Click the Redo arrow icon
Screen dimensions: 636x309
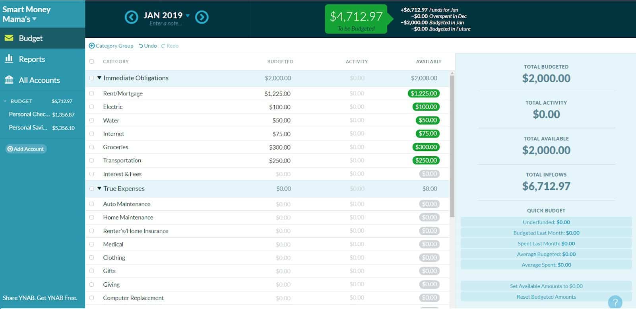163,46
